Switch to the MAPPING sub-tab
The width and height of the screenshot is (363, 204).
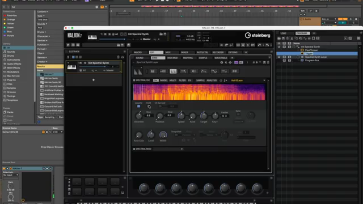point(188,58)
